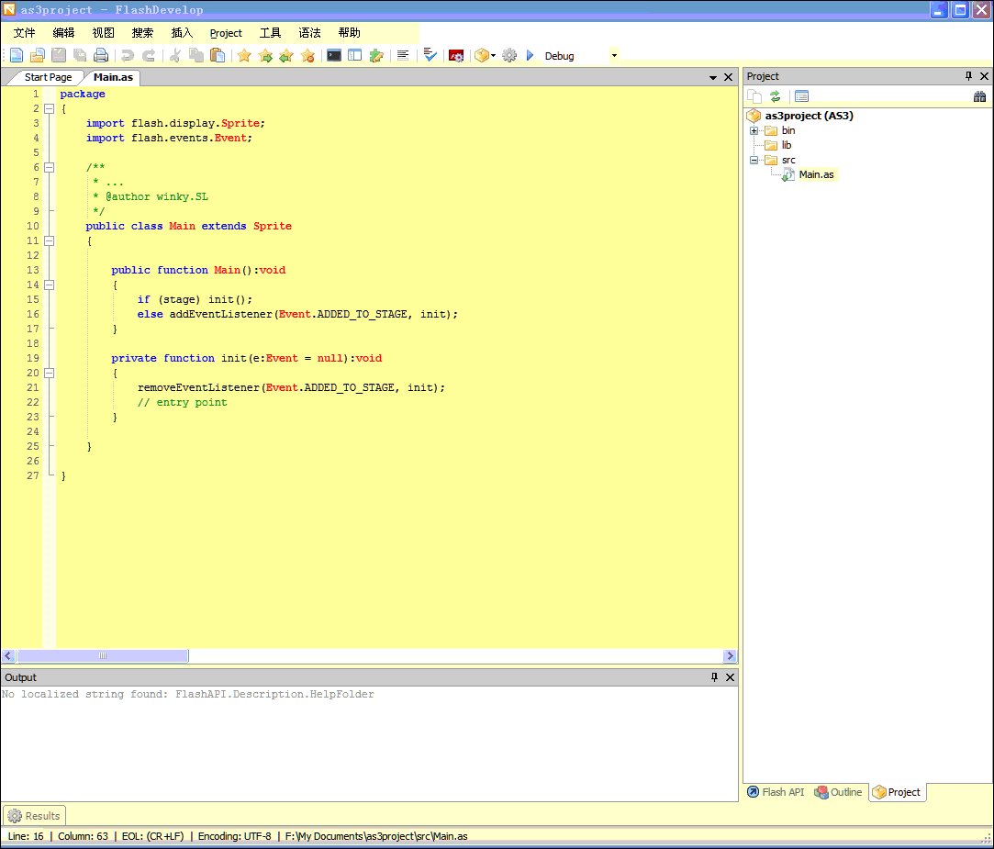Switch to the Start Page tab
The image size is (994, 849).
(x=48, y=77)
